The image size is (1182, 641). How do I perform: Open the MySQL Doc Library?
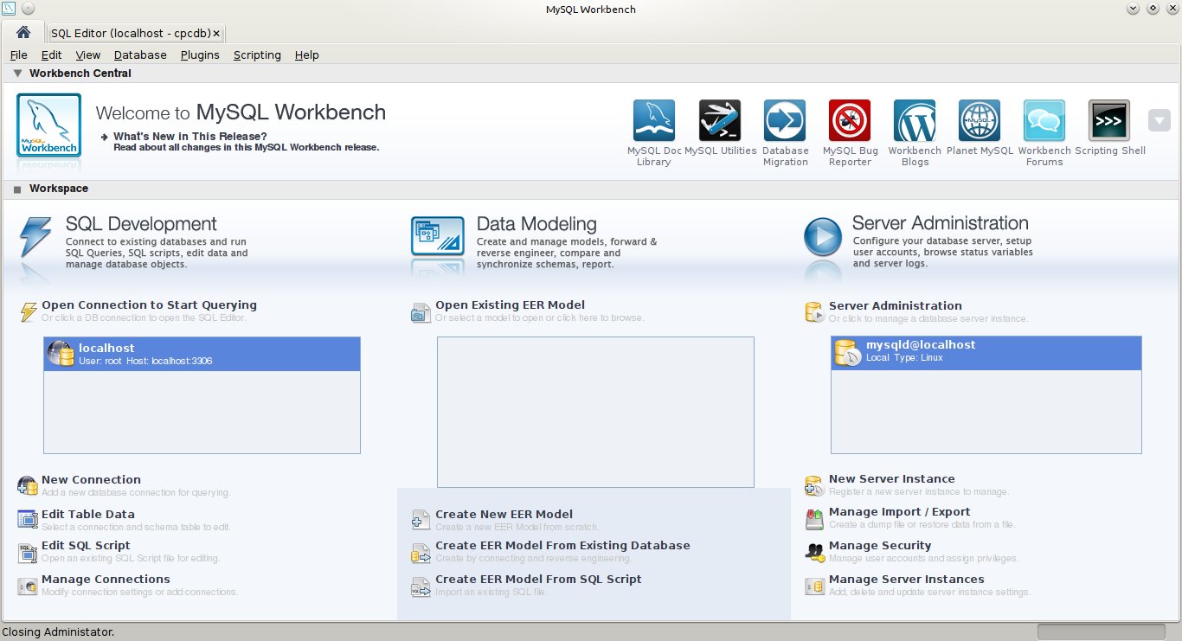(x=653, y=120)
